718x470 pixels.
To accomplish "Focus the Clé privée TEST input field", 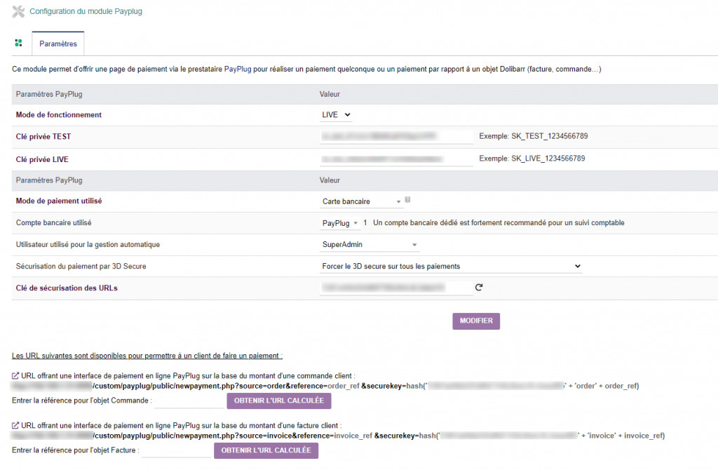I will pos(396,136).
